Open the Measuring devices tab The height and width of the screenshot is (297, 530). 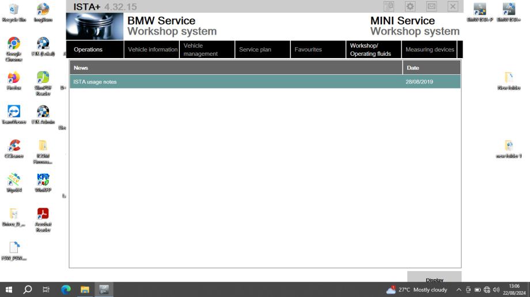(429, 49)
